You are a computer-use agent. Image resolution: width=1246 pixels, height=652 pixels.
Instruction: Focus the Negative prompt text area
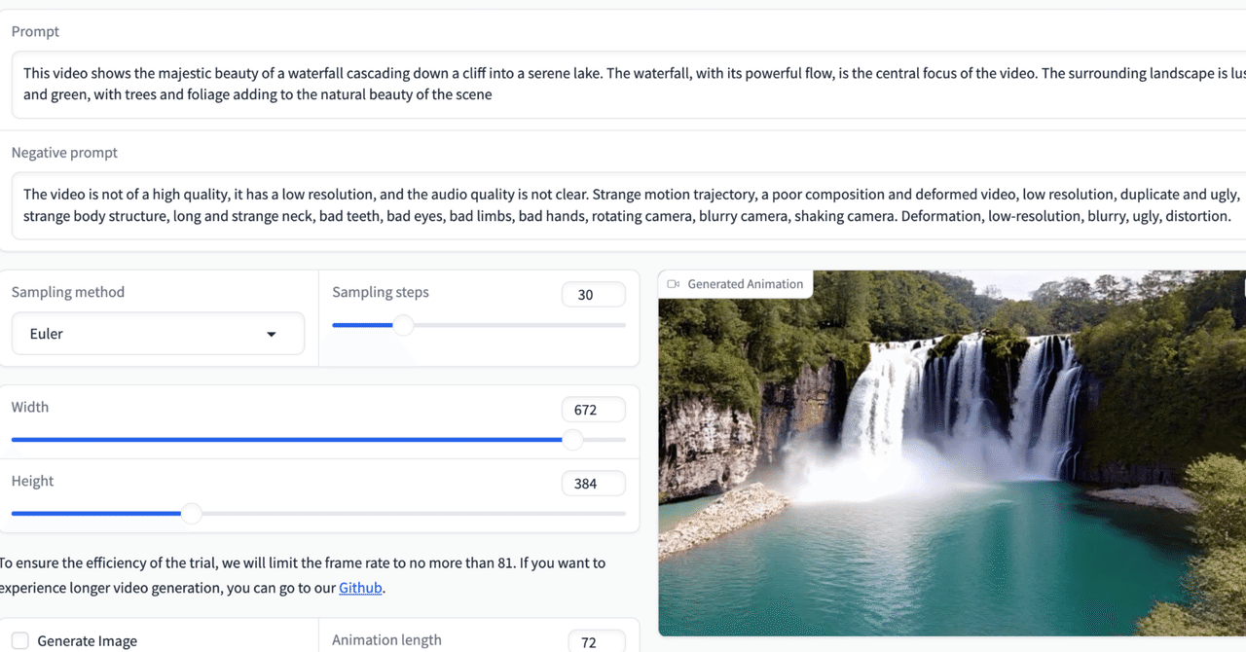[623, 205]
